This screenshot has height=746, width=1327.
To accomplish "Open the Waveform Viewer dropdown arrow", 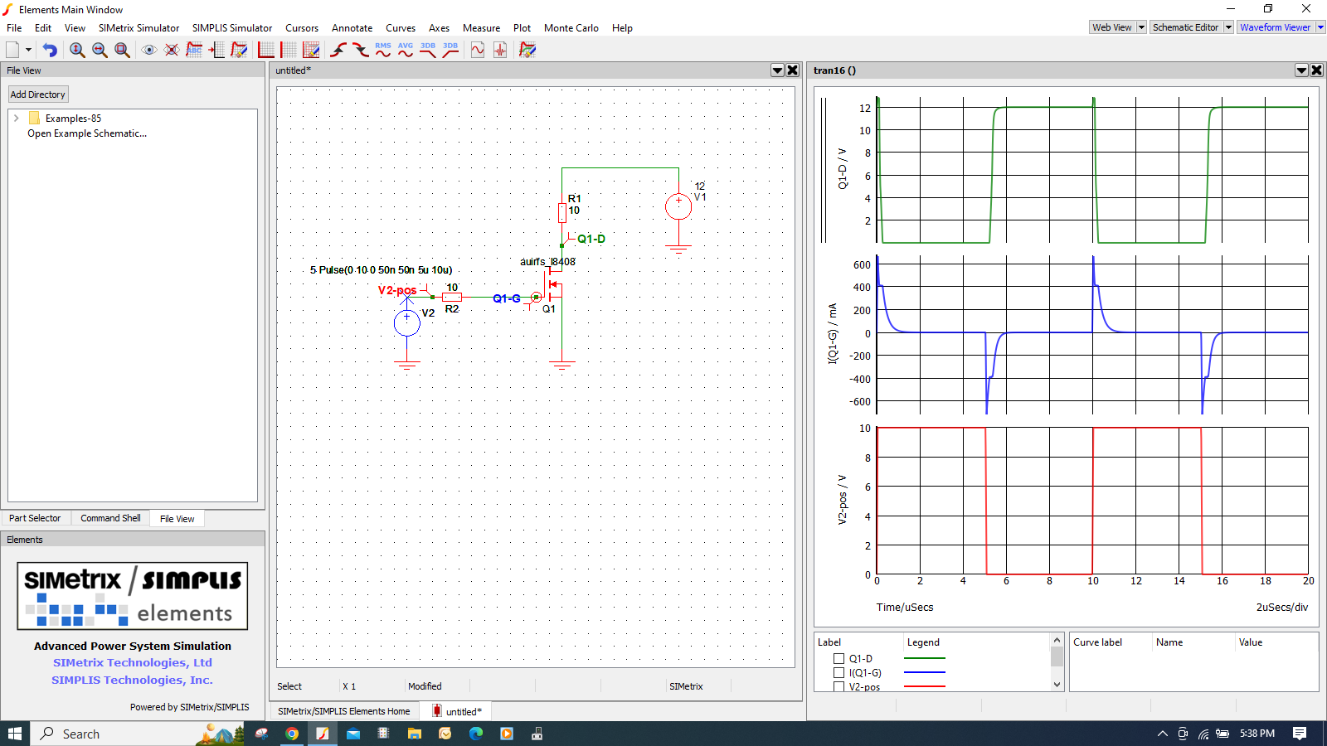I will click(1320, 27).
